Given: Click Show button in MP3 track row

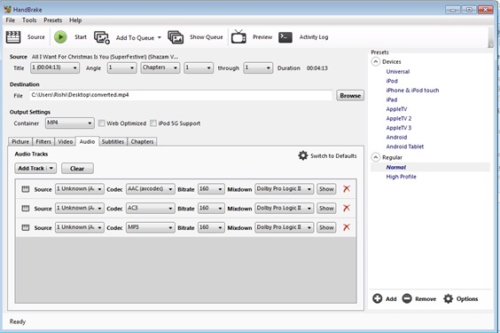Looking at the screenshot, I should coord(326,227).
